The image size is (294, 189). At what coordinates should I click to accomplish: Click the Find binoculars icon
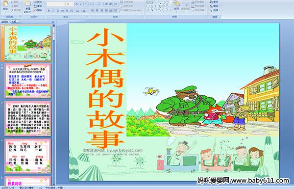click(212, 2)
